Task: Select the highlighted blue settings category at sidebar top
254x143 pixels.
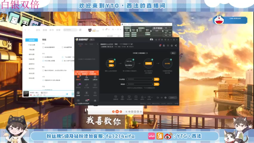Action: (x=31, y=40)
